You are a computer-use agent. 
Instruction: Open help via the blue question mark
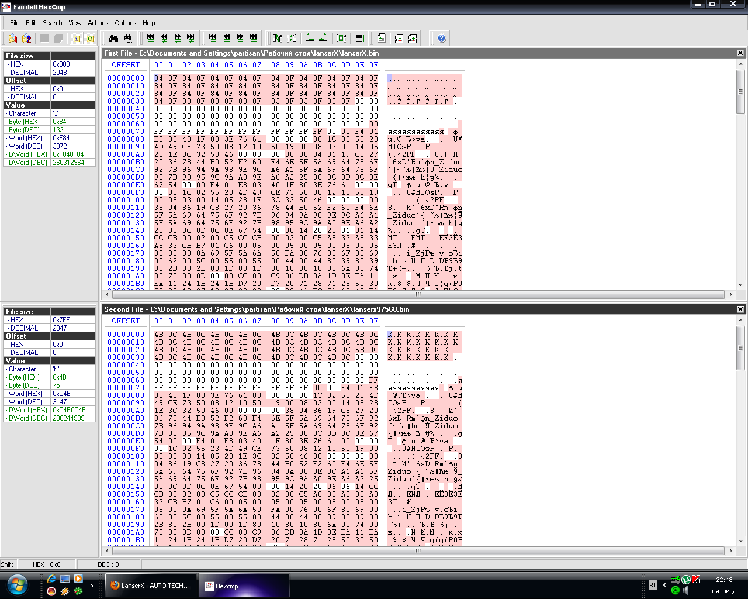tap(442, 39)
